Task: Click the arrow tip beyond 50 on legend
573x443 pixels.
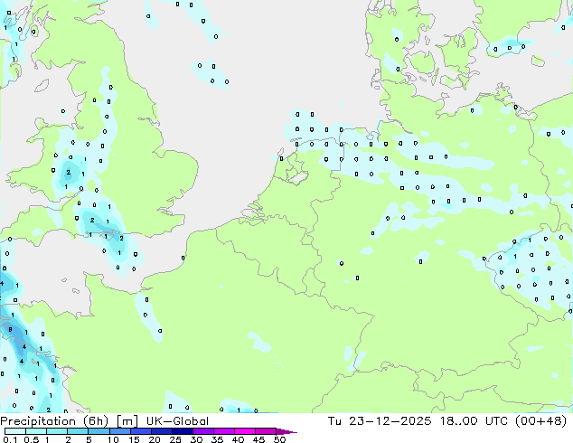Action: pyautogui.click(x=286, y=431)
